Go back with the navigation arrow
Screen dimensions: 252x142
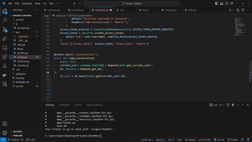[x=74, y=4]
